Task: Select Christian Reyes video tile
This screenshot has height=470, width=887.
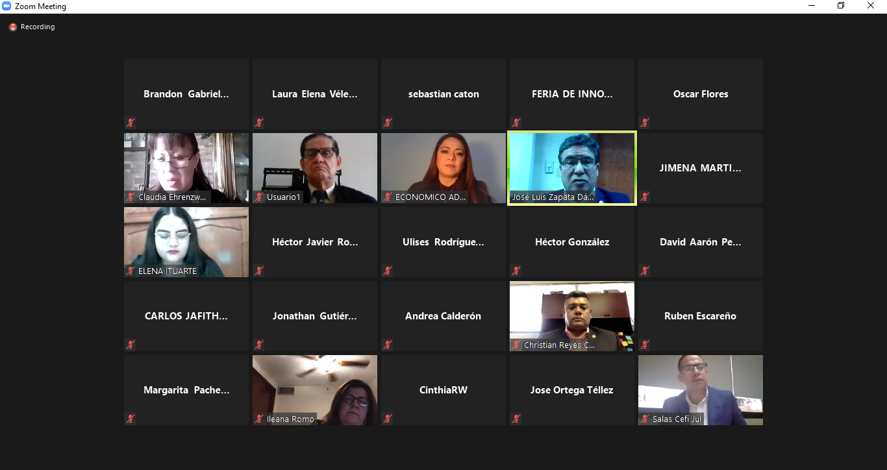Action: pos(572,316)
